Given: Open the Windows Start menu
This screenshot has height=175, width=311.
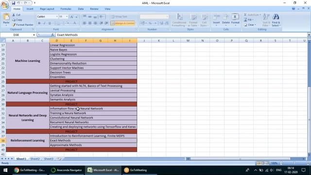Looking at the screenshot, I should [5, 170].
